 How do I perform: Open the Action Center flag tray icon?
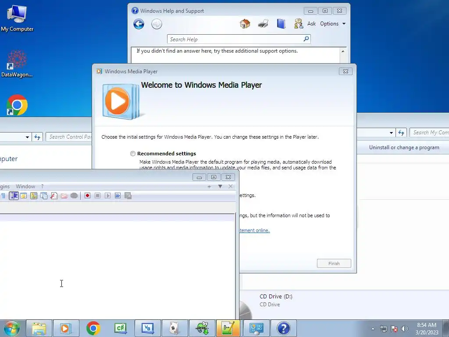[394, 329]
